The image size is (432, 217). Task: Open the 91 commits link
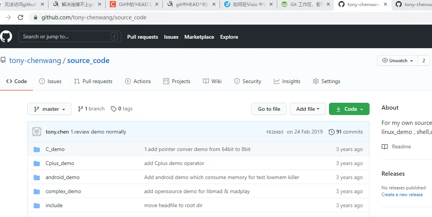[346, 132]
